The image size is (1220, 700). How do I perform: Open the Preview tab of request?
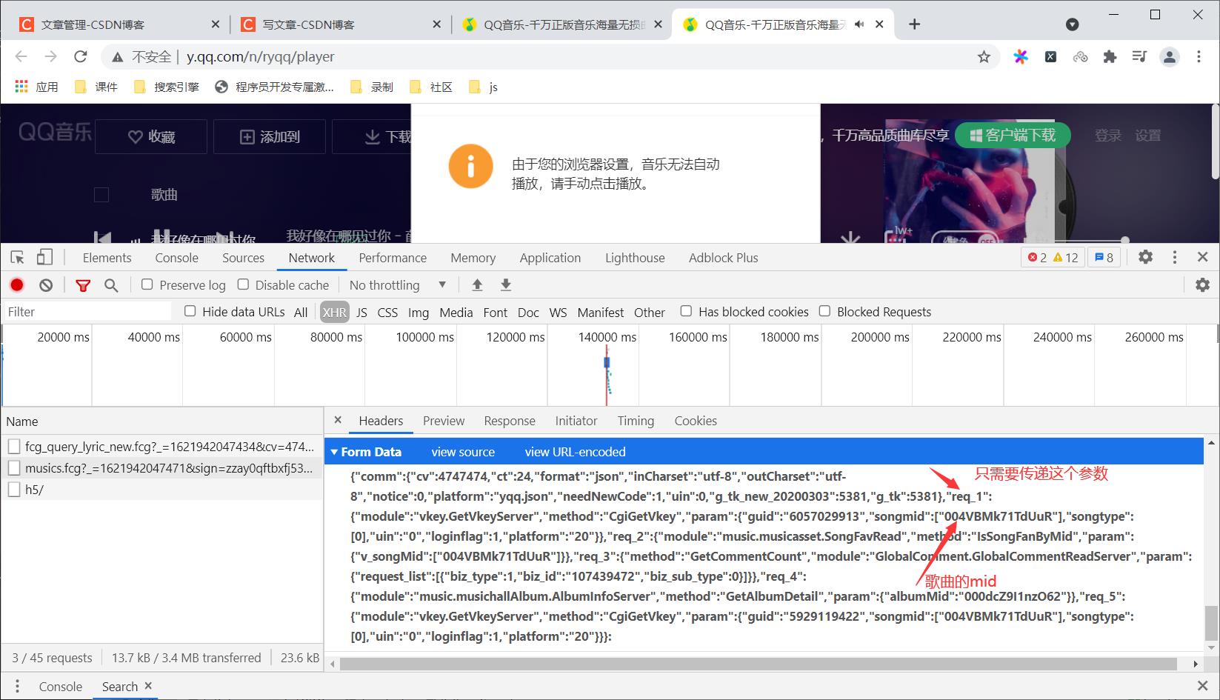point(444,421)
